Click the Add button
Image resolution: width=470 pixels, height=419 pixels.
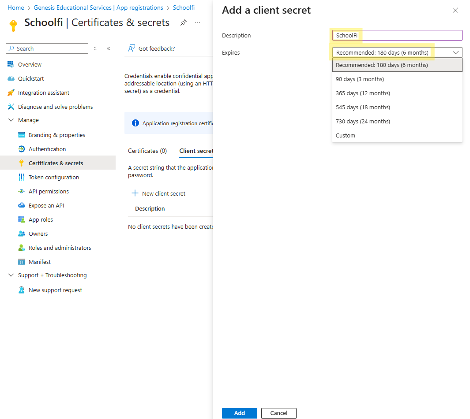pyautogui.click(x=240, y=413)
